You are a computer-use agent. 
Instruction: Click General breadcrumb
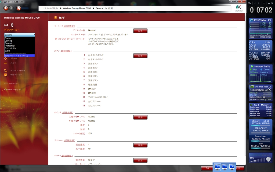(99, 8)
